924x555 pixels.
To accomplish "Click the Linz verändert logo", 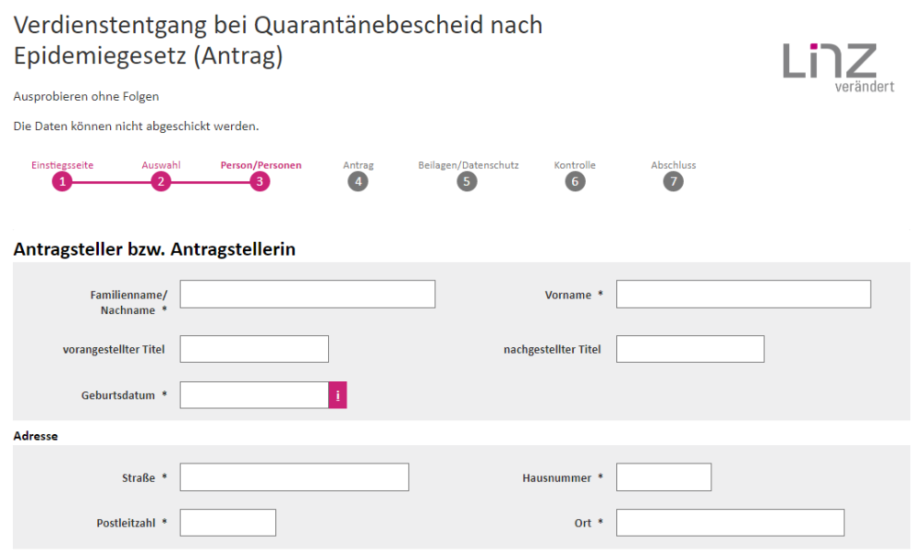I will 833,65.
